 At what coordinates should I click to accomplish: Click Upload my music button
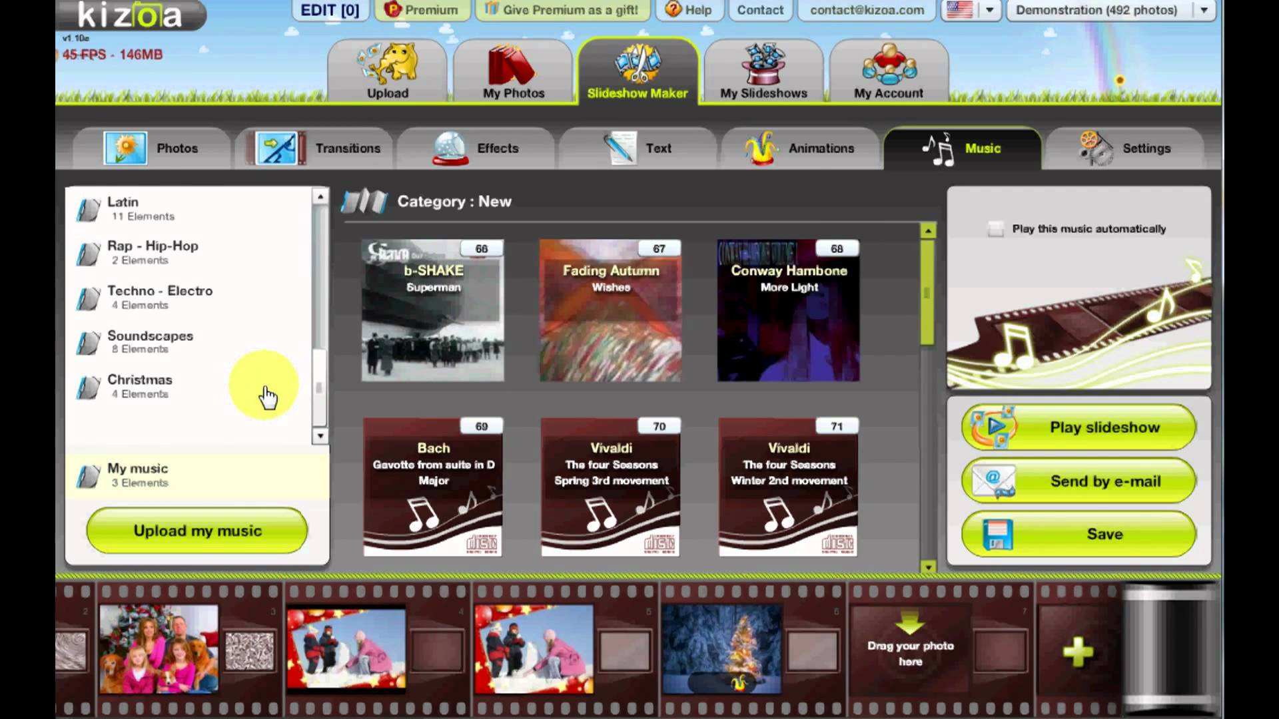click(x=197, y=530)
